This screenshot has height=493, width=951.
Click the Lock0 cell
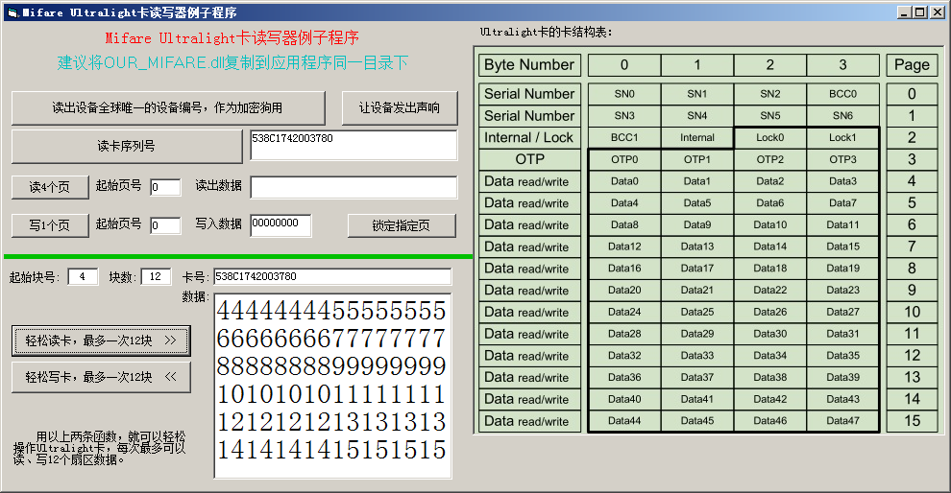coord(770,137)
